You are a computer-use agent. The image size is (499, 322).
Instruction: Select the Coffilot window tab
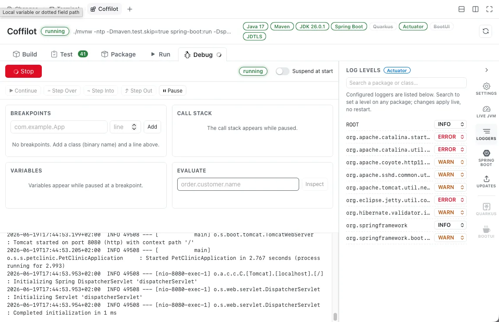(105, 9)
